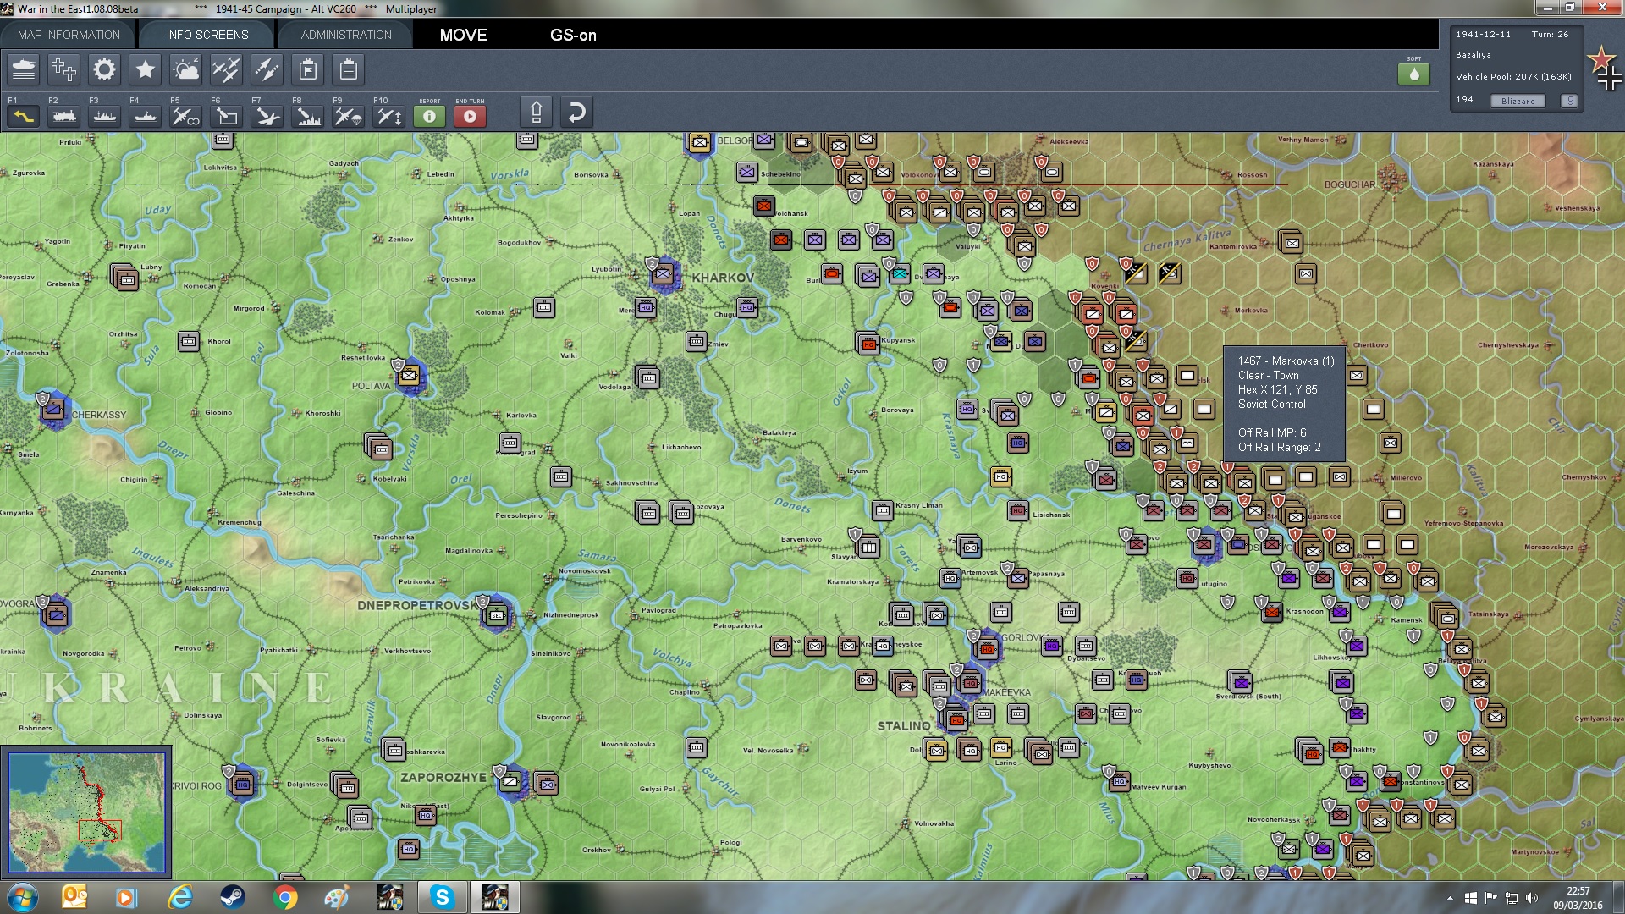
Task: Select F6 bomb unit mode
Action: 226,116
